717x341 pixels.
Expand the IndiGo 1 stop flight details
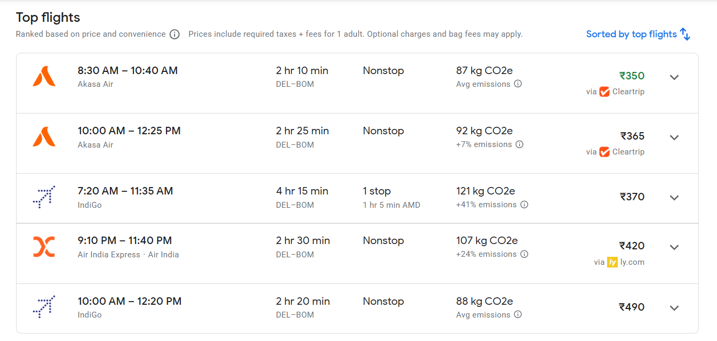click(x=674, y=198)
